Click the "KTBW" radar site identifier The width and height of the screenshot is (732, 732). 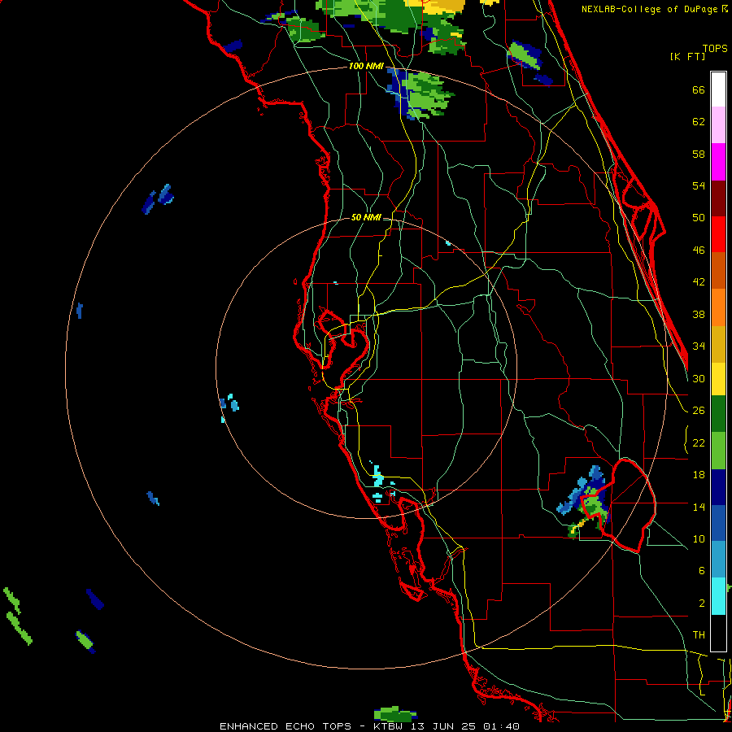click(388, 726)
